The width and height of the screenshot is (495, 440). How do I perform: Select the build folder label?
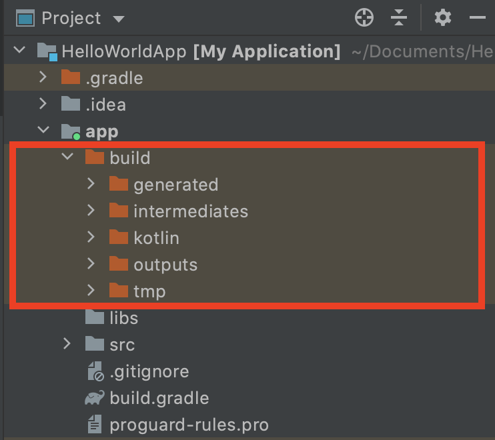[x=130, y=158]
